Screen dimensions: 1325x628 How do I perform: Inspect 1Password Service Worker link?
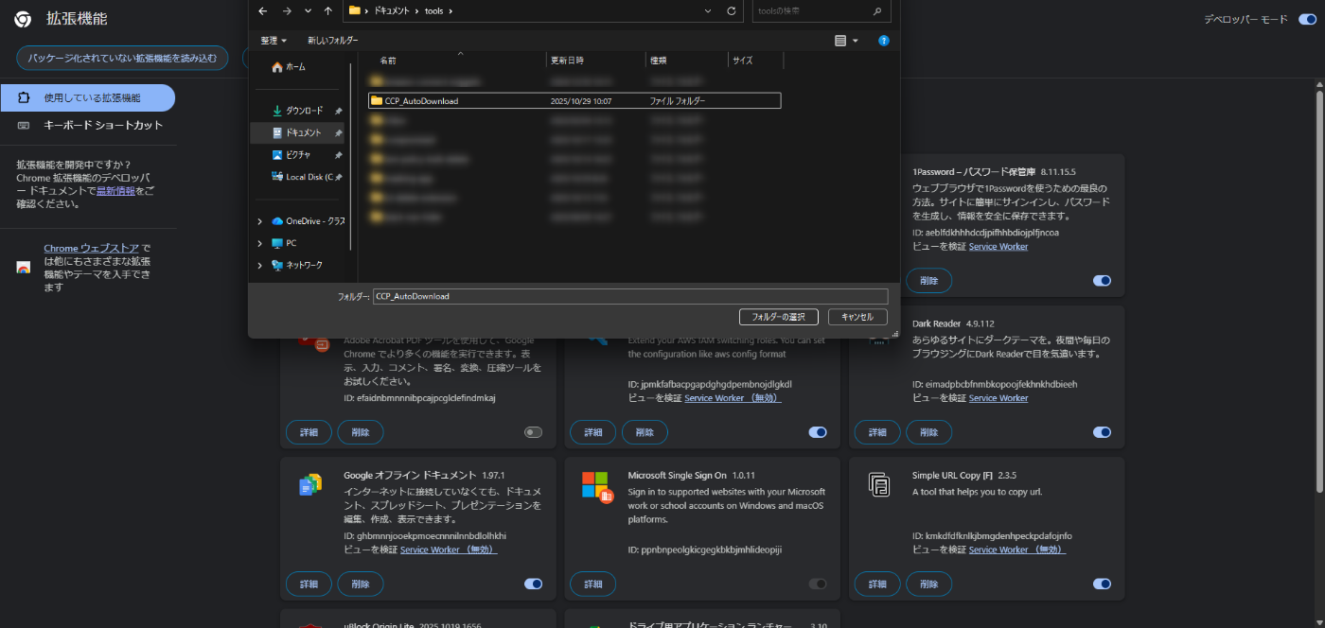pos(998,247)
